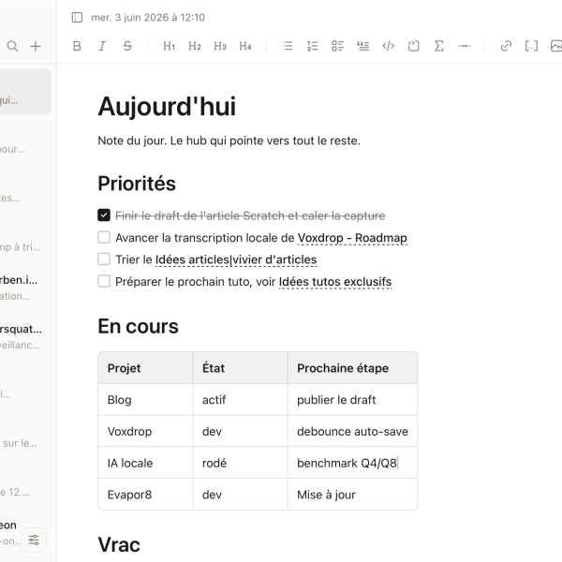562x562 pixels.
Task: Click the 'Evapor8' project cell
Action: pos(145,495)
